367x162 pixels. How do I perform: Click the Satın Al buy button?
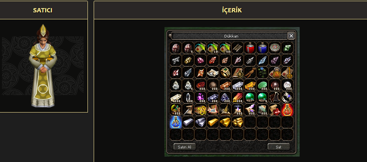coord(185,147)
